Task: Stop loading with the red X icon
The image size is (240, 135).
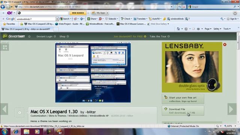Action: point(184,7)
